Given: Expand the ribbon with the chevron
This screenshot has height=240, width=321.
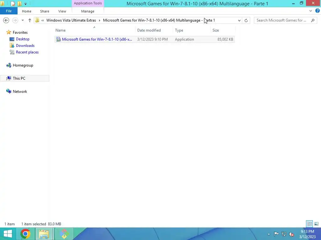Looking at the screenshot, I should (311, 11).
